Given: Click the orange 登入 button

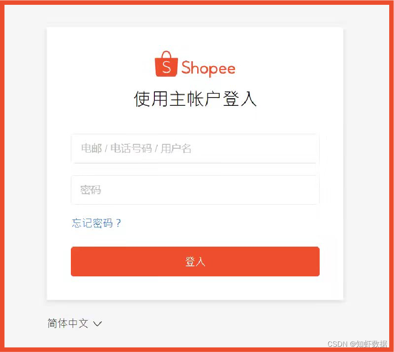Looking at the screenshot, I should (x=195, y=261).
